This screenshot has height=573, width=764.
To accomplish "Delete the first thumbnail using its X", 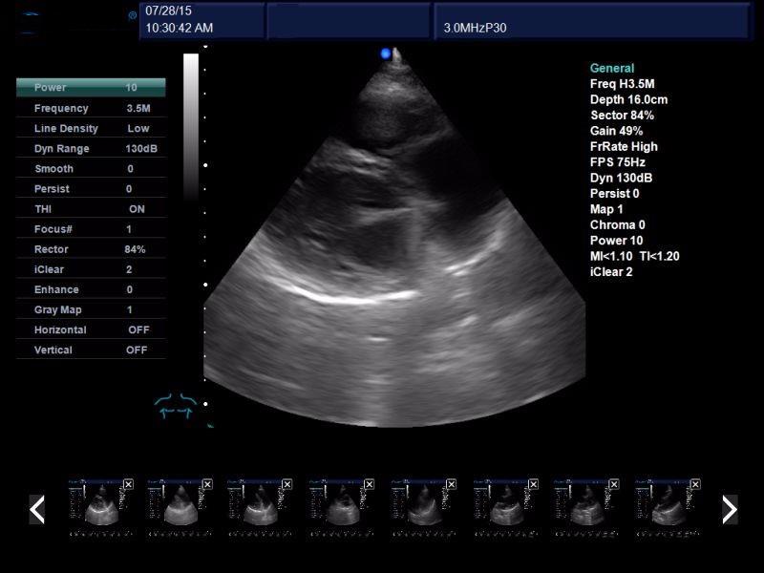I will pyautogui.click(x=128, y=484).
